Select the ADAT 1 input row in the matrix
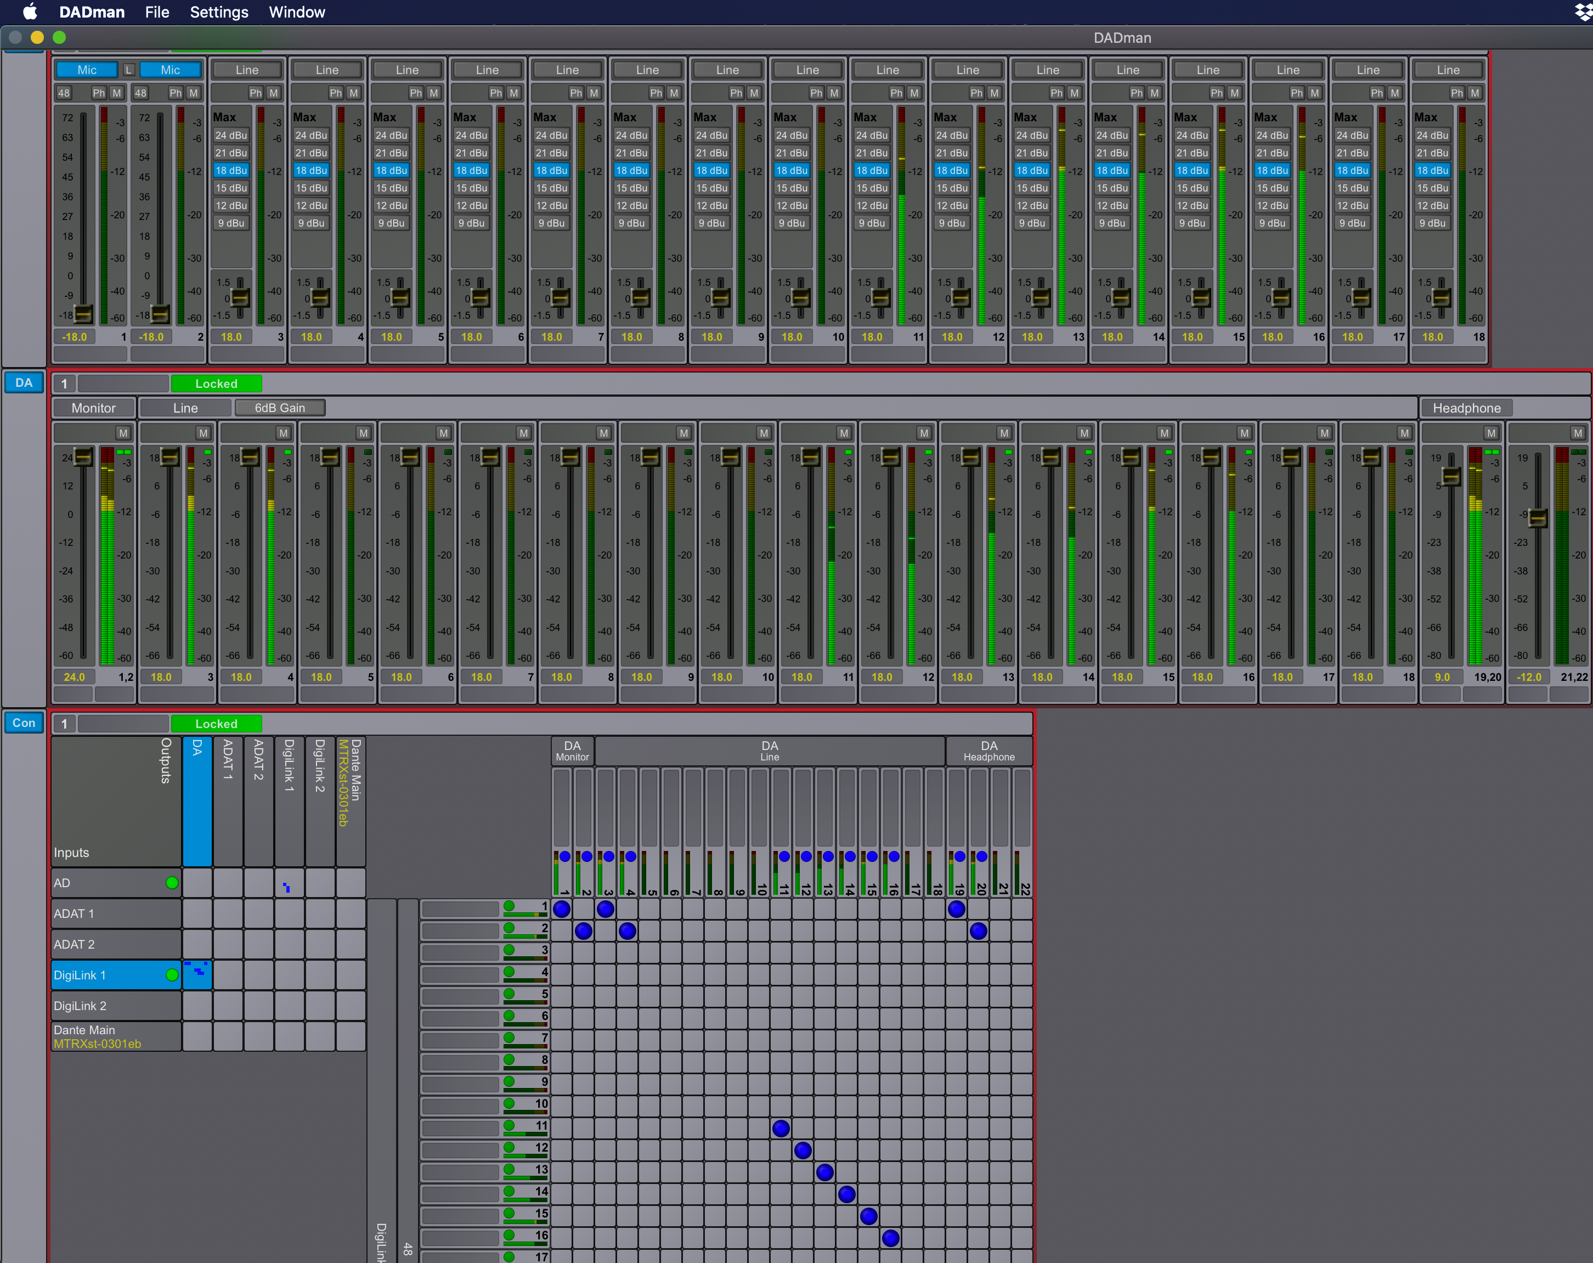Viewport: 1593px width, 1263px height. tap(116, 914)
